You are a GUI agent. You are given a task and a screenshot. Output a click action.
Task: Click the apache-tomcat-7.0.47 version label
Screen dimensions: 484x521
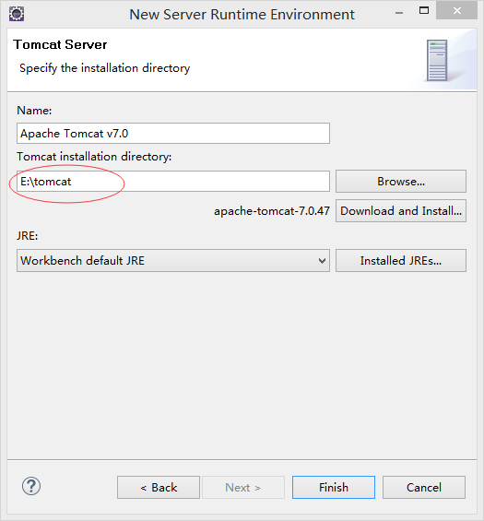pos(272,211)
